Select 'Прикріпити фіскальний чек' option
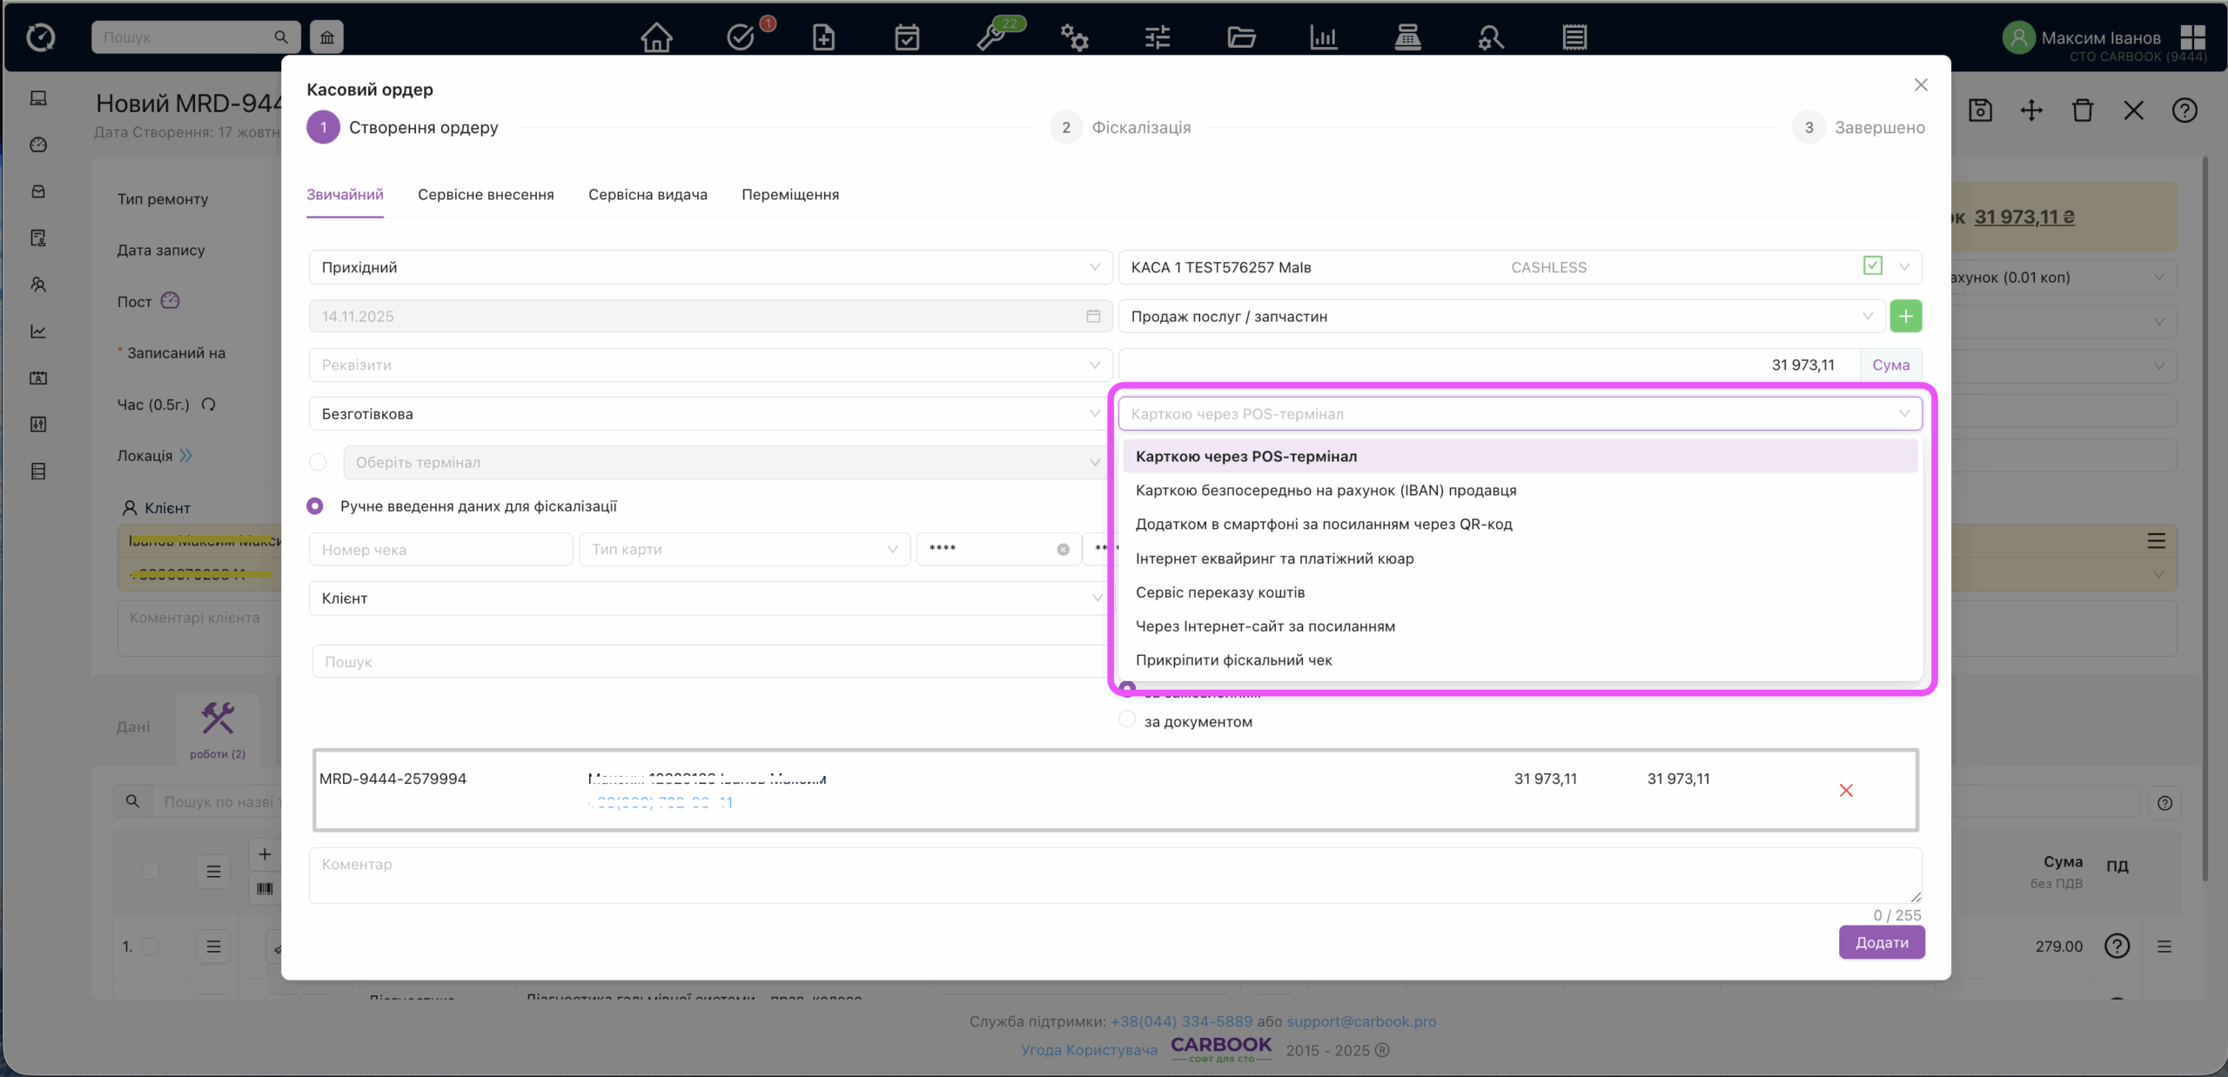Image resolution: width=2228 pixels, height=1077 pixels. (1233, 660)
